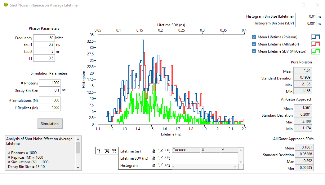This screenshot has height=185, width=325.
Task: Edit the Decay Bin Size field
Action: coord(50,90)
